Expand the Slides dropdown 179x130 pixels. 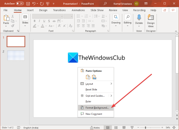pos(25,26)
